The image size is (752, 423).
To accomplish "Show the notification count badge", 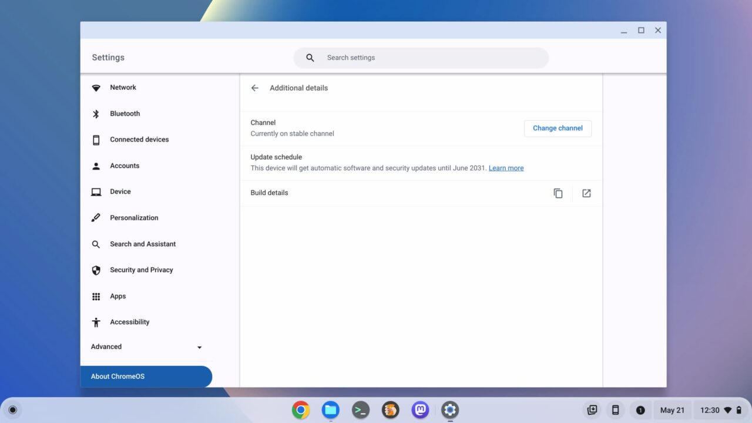I will pos(640,410).
